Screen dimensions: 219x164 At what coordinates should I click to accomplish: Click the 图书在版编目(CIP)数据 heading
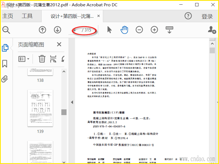[109, 113]
